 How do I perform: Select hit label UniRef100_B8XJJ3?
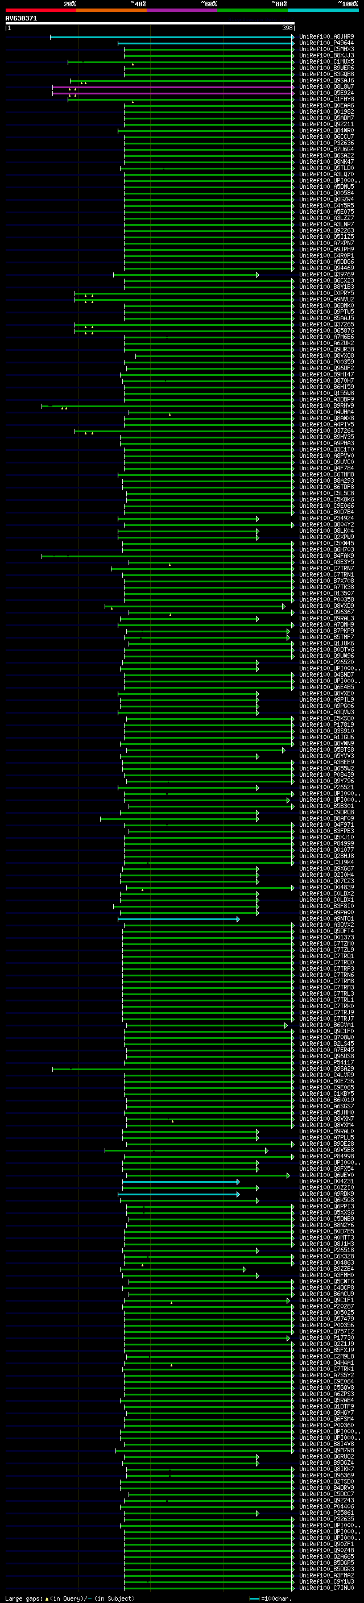pos(326,55)
